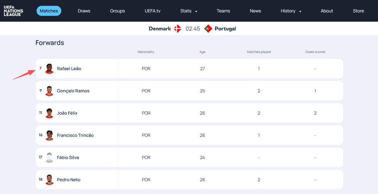This screenshot has width=378, height=194.
Task: Click shirt number 18 for Pedro Neto
Action: 40,179
